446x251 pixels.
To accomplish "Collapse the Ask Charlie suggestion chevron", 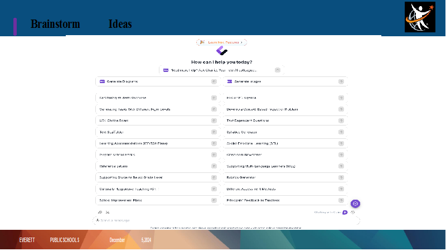I will (x=278, y=70).
